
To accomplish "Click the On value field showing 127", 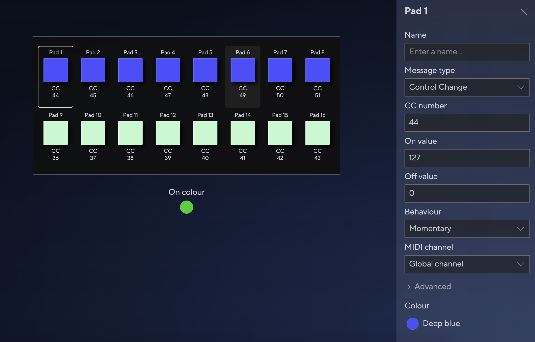I will coord(467,158).
